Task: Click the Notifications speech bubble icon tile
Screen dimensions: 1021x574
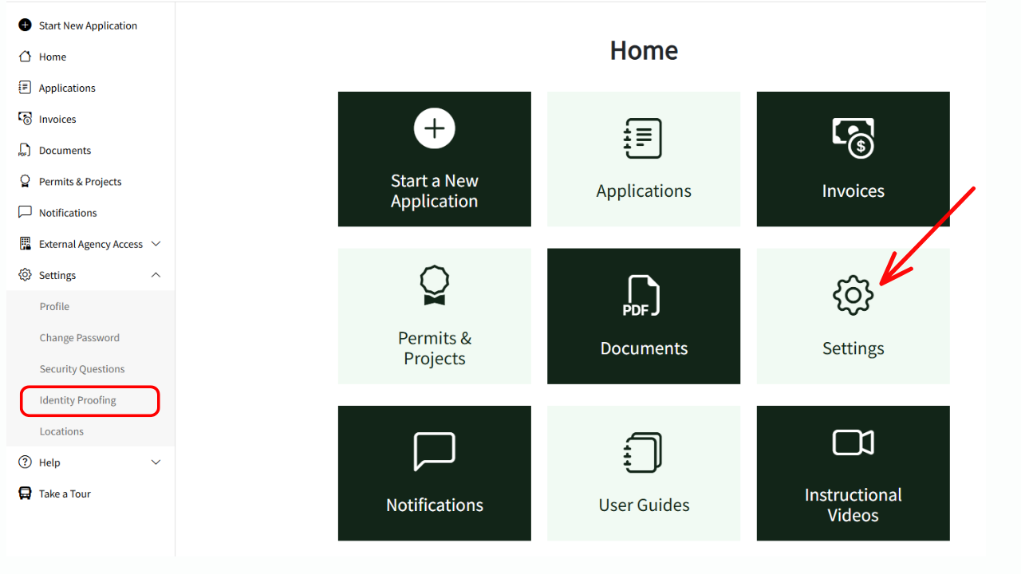Action: pyautogui.click(x=434, y=451)
